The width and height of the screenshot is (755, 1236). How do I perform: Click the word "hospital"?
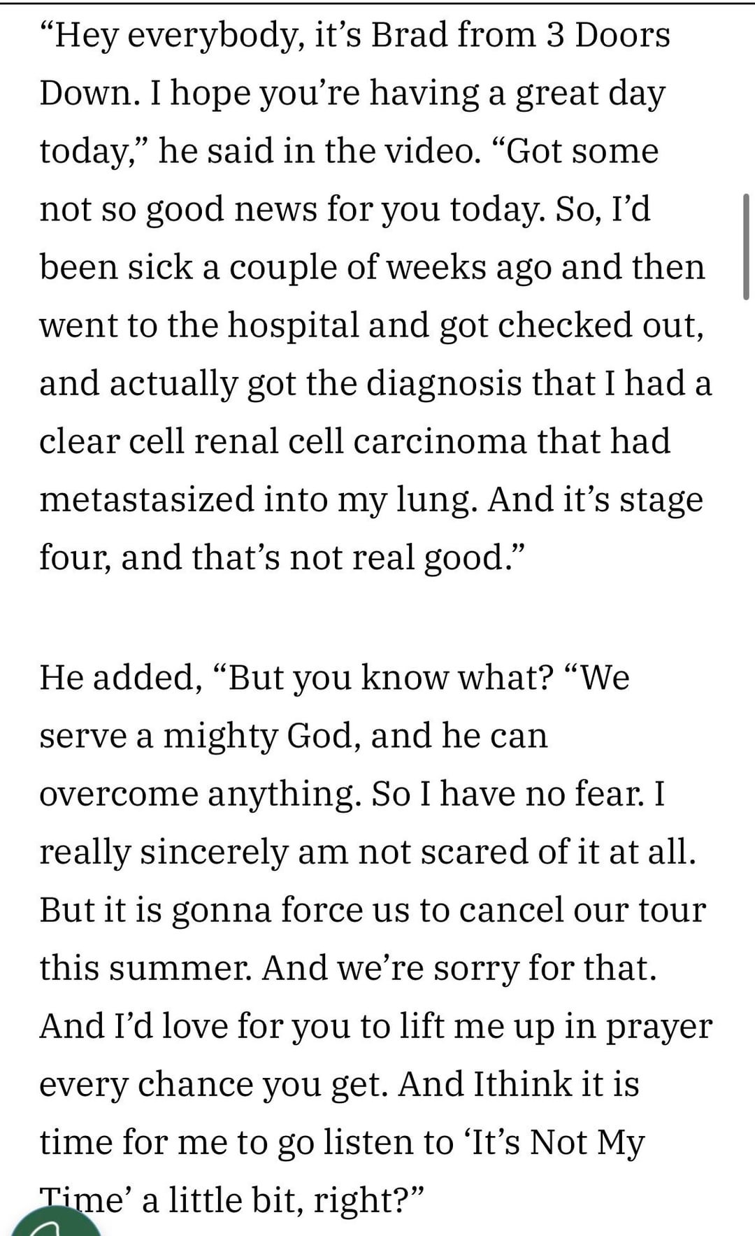point(294,325)
